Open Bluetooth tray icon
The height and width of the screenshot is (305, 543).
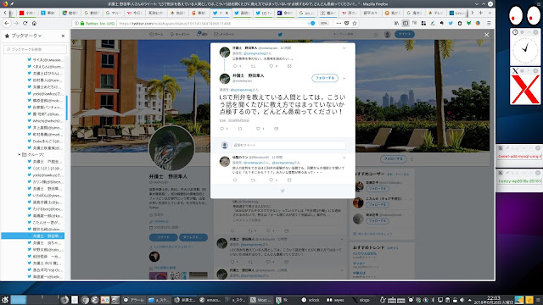pyautogui.click(x=433, y=300)
